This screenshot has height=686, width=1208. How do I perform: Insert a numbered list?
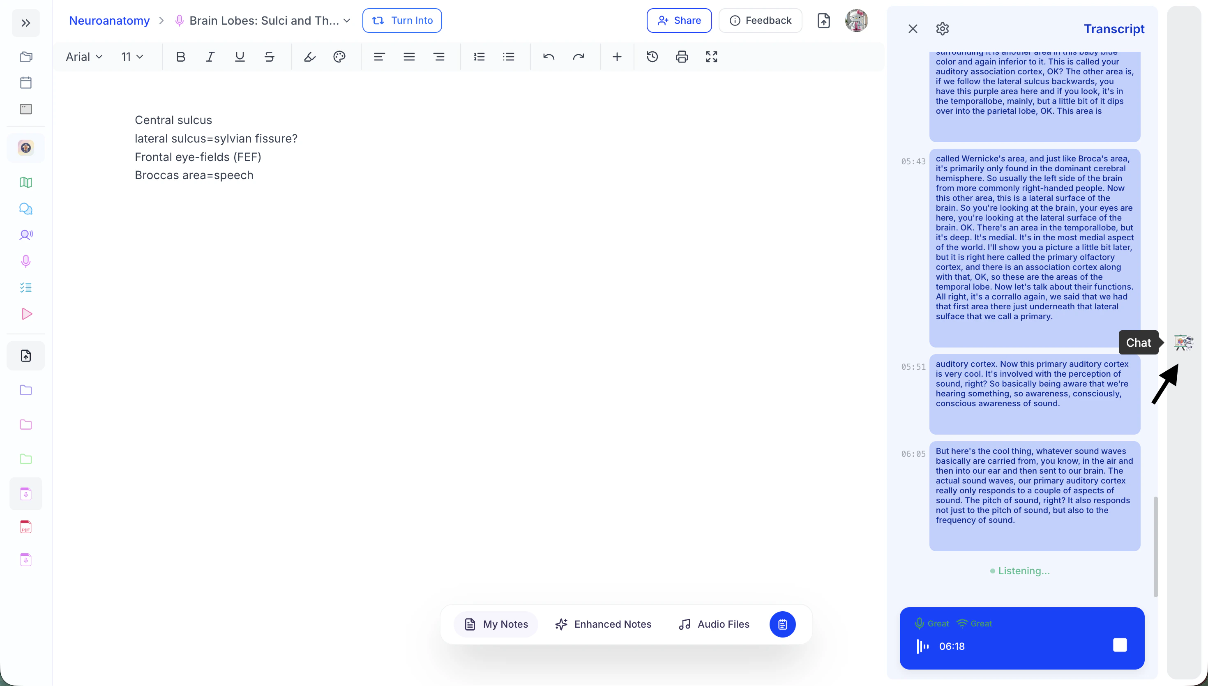click(479, 57)
